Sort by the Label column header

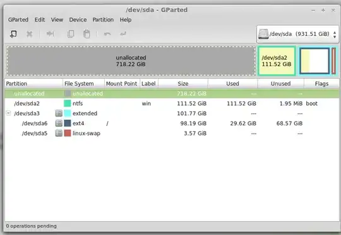pyautogui.click(x=149, y=84)
